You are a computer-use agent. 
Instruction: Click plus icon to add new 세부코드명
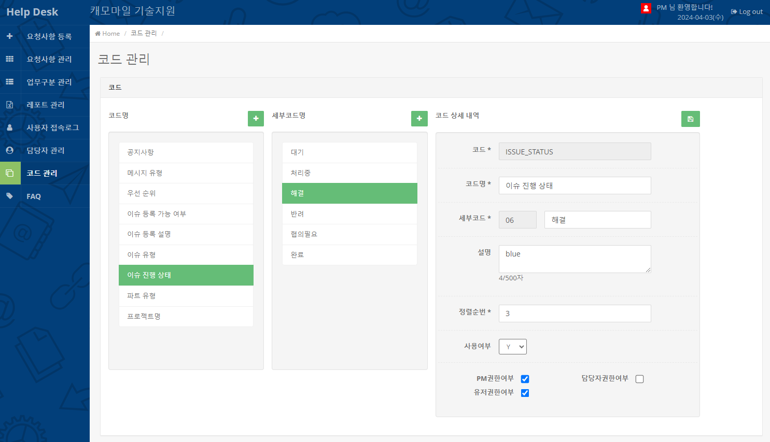[x=419, y=119]
